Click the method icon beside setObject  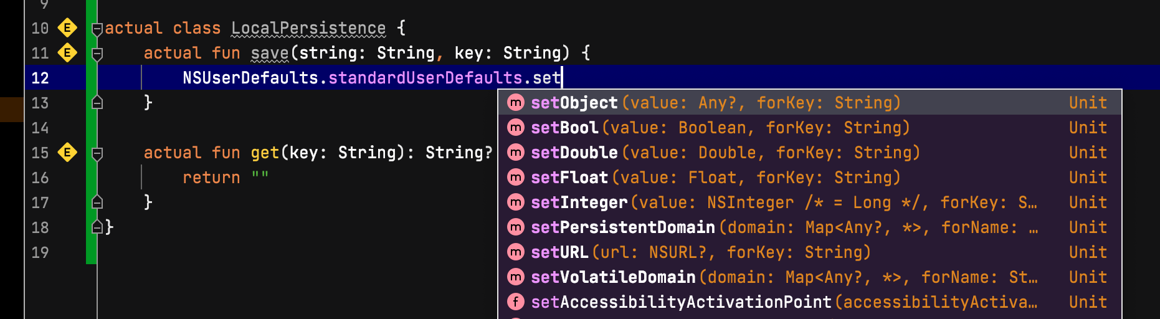[x=516, y=103]
